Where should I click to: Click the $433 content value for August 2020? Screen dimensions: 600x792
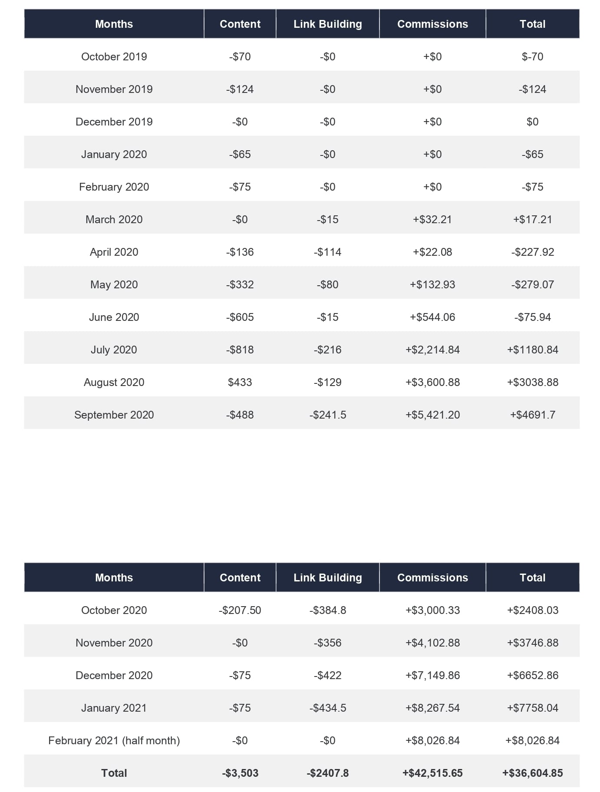click(240, 382)
